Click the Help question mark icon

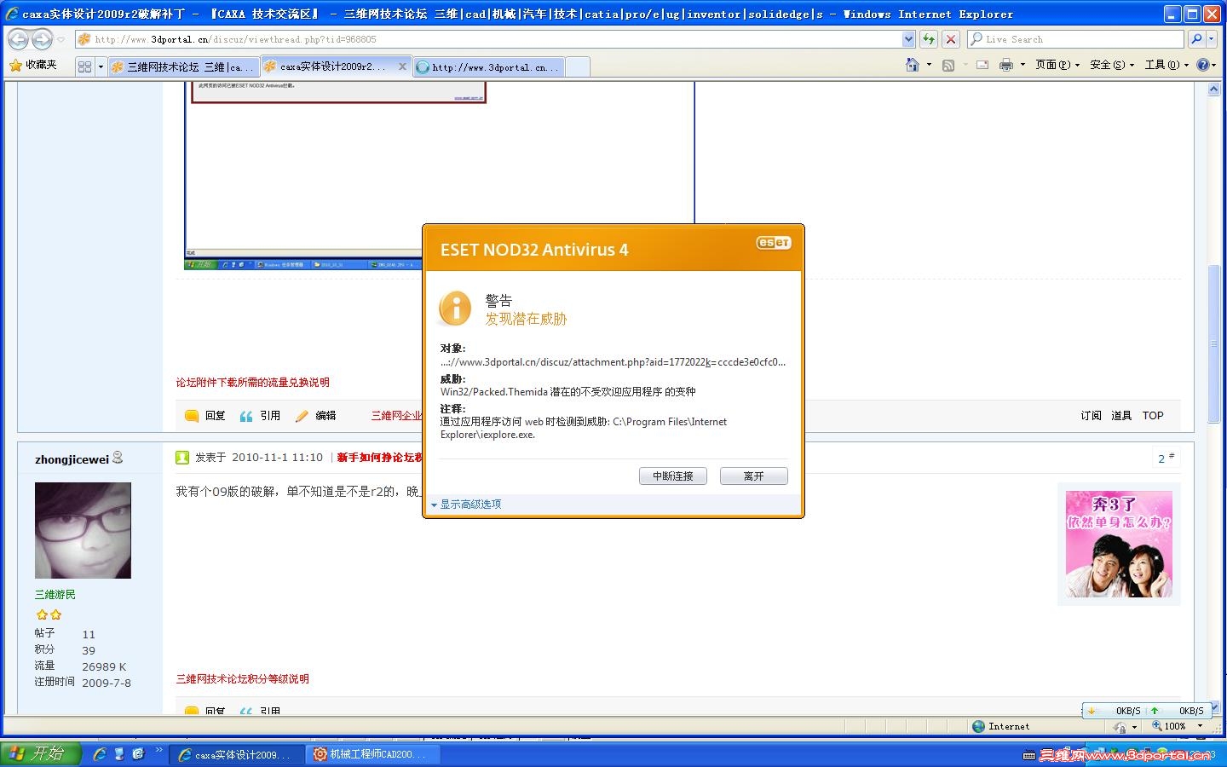pos(1202,65)
